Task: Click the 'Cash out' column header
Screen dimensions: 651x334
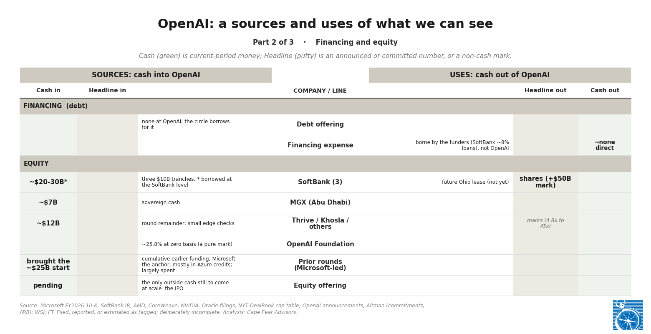Action: (605, 91)
